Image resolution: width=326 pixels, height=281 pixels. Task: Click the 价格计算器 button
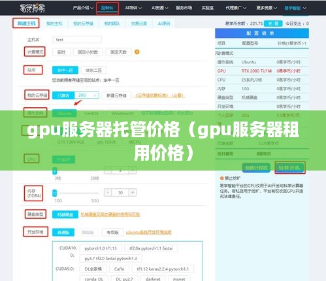[256, 168]
